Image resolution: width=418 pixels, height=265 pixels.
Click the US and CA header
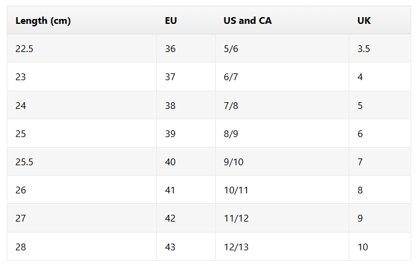click(282, 20)
